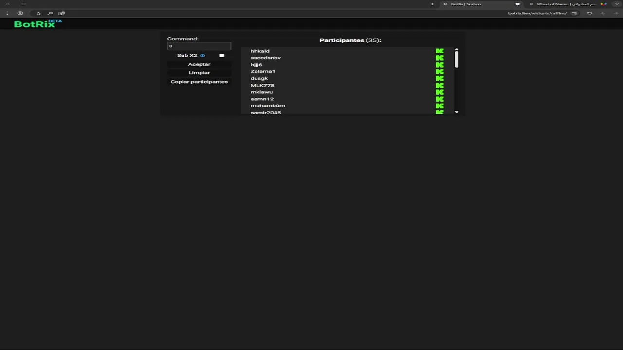Image resolution: width=623 pixels, height=350 pixels.
Task: Click the Kick icon beside mklawu
Action: (x=440, y=92)
